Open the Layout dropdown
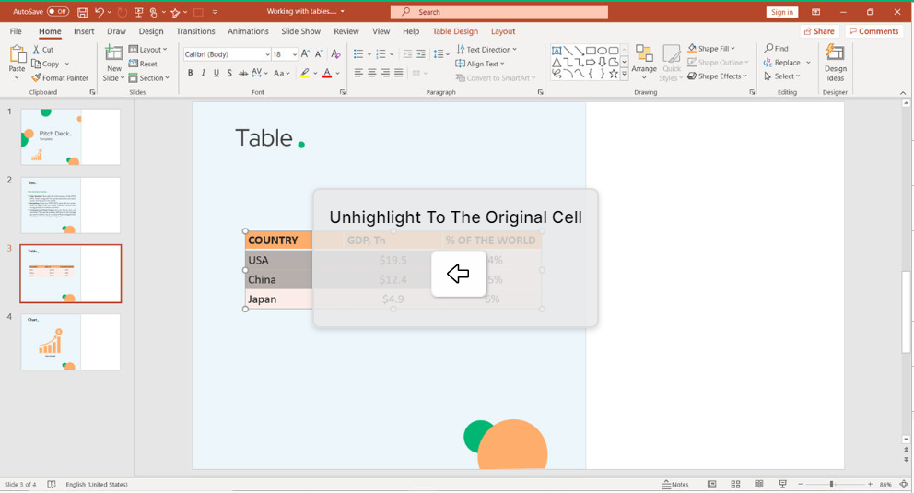The width and height of the screenshot is (914, 493). click(147, 50)
